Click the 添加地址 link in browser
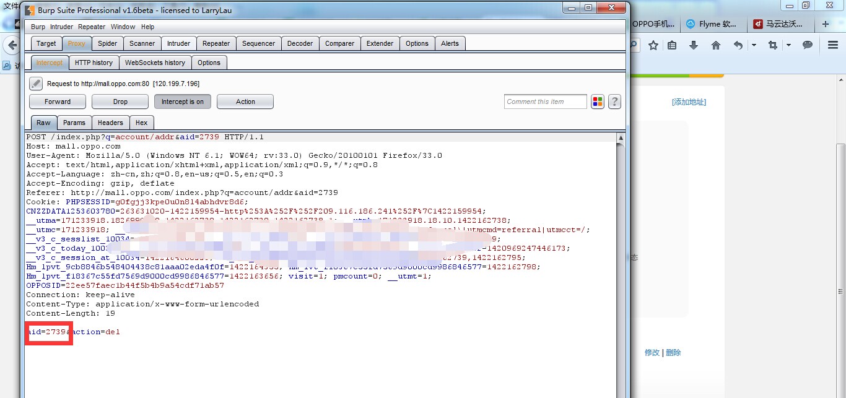Screen dimensions: 846x398 coord(689,102)
